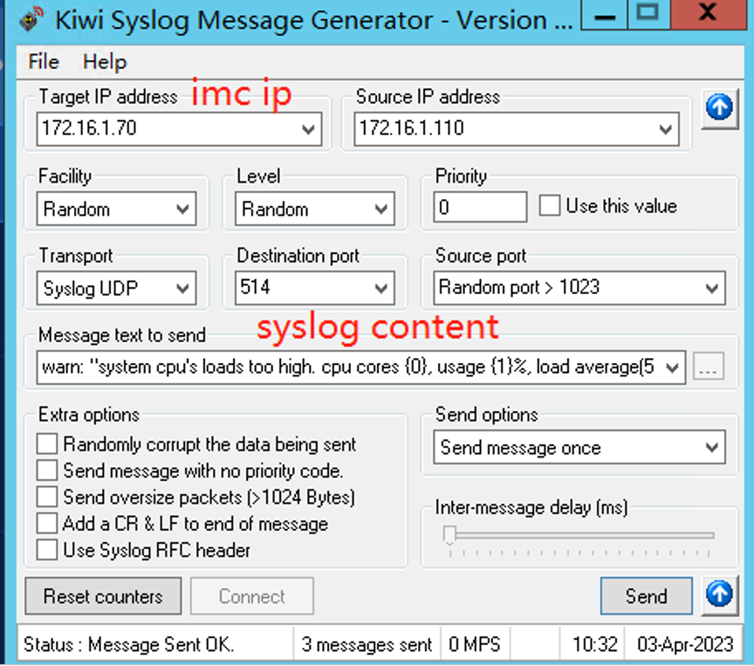Click the Priority value input field
This screenshot has height=666, width=754.
480,207
